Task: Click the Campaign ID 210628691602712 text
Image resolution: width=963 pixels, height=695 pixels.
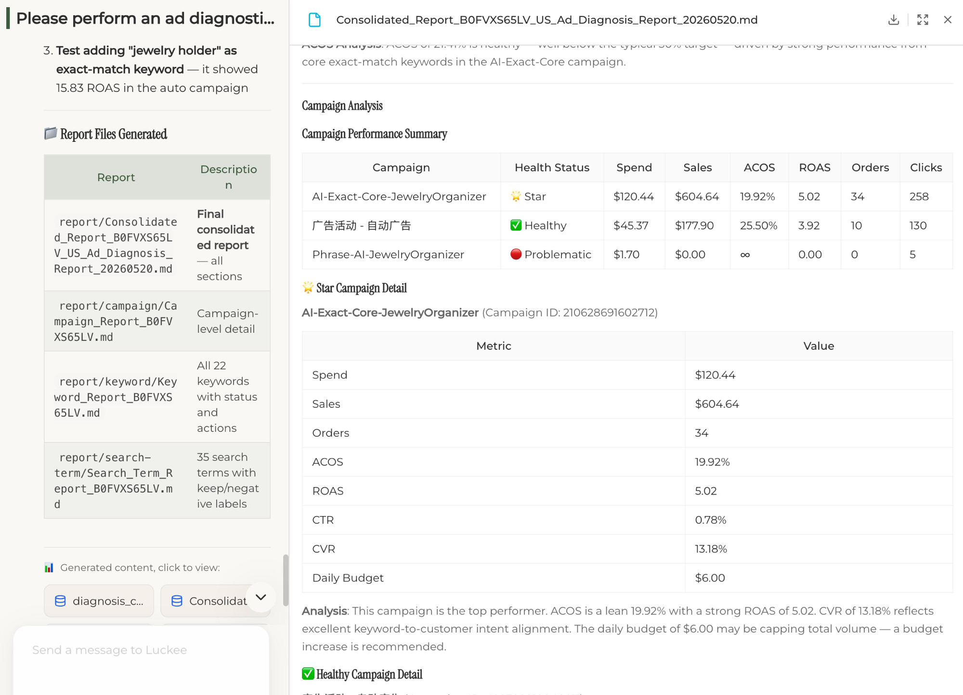Action: (570, 313)
